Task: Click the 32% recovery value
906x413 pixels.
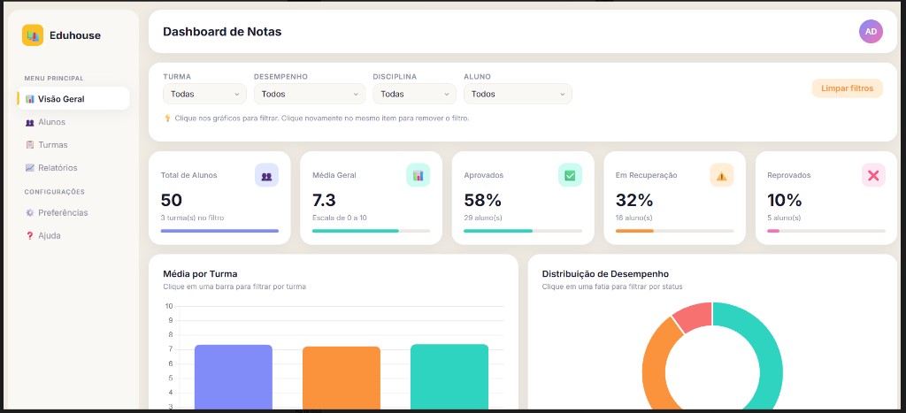Action: click(x=633, y=201)
